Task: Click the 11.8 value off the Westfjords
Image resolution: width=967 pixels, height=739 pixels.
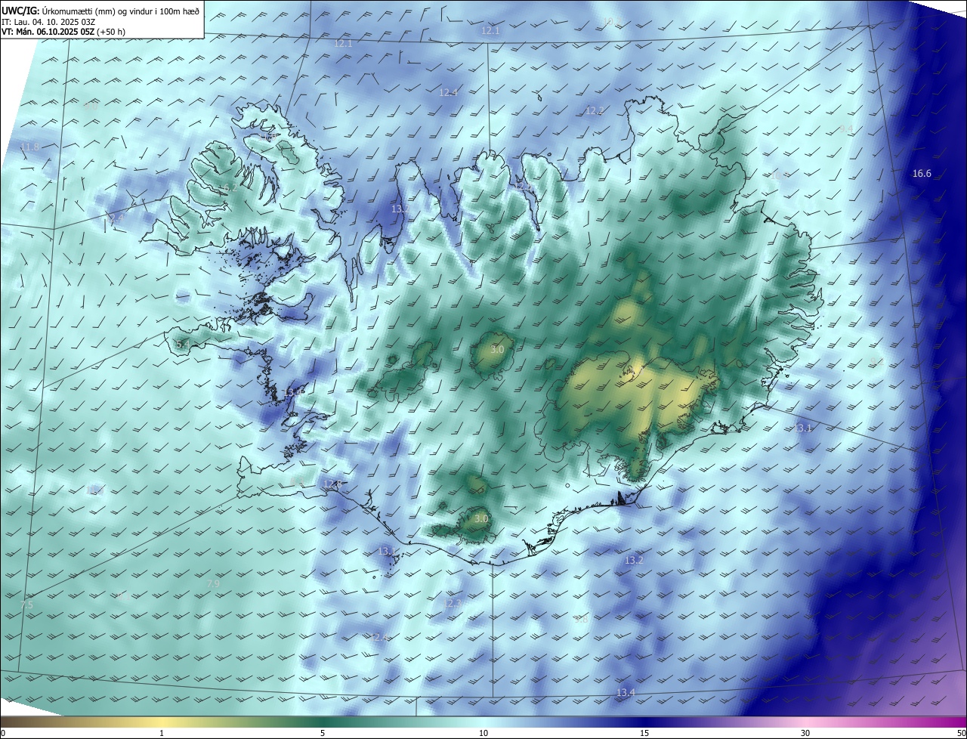Action: (x=29, y=147)
